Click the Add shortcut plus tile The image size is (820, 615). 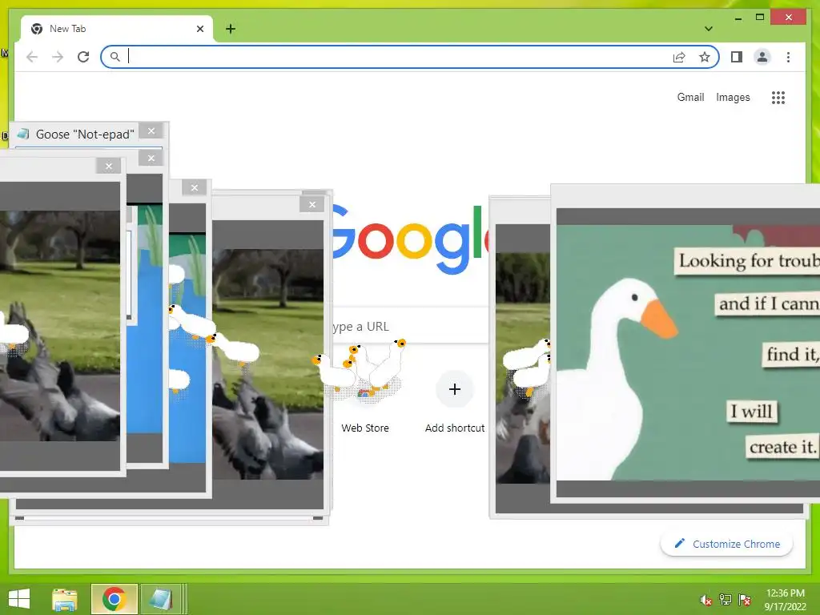[x=455, y=389]
